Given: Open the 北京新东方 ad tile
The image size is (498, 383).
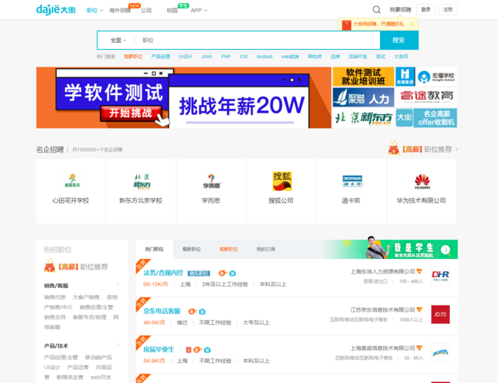Looking at the screenshot, I should [x=363, y=118].
